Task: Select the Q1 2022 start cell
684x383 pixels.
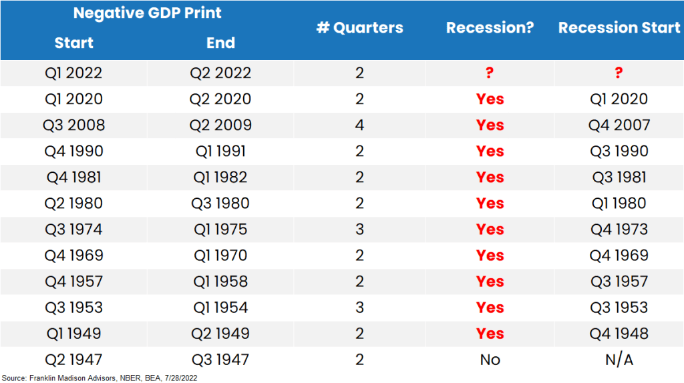Action: coord(73,73)
